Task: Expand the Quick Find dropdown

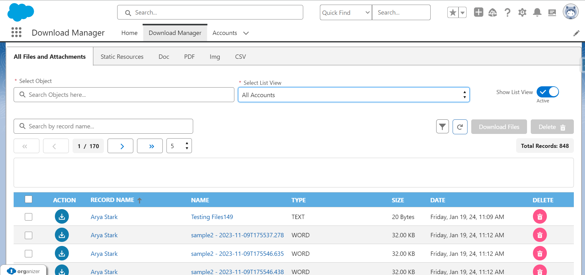Action: tap(346, 13)
